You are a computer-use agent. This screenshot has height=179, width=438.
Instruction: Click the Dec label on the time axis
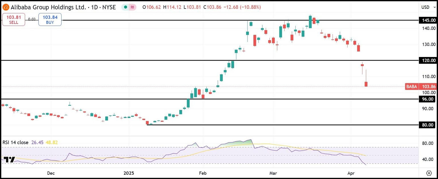click(50, 173)
